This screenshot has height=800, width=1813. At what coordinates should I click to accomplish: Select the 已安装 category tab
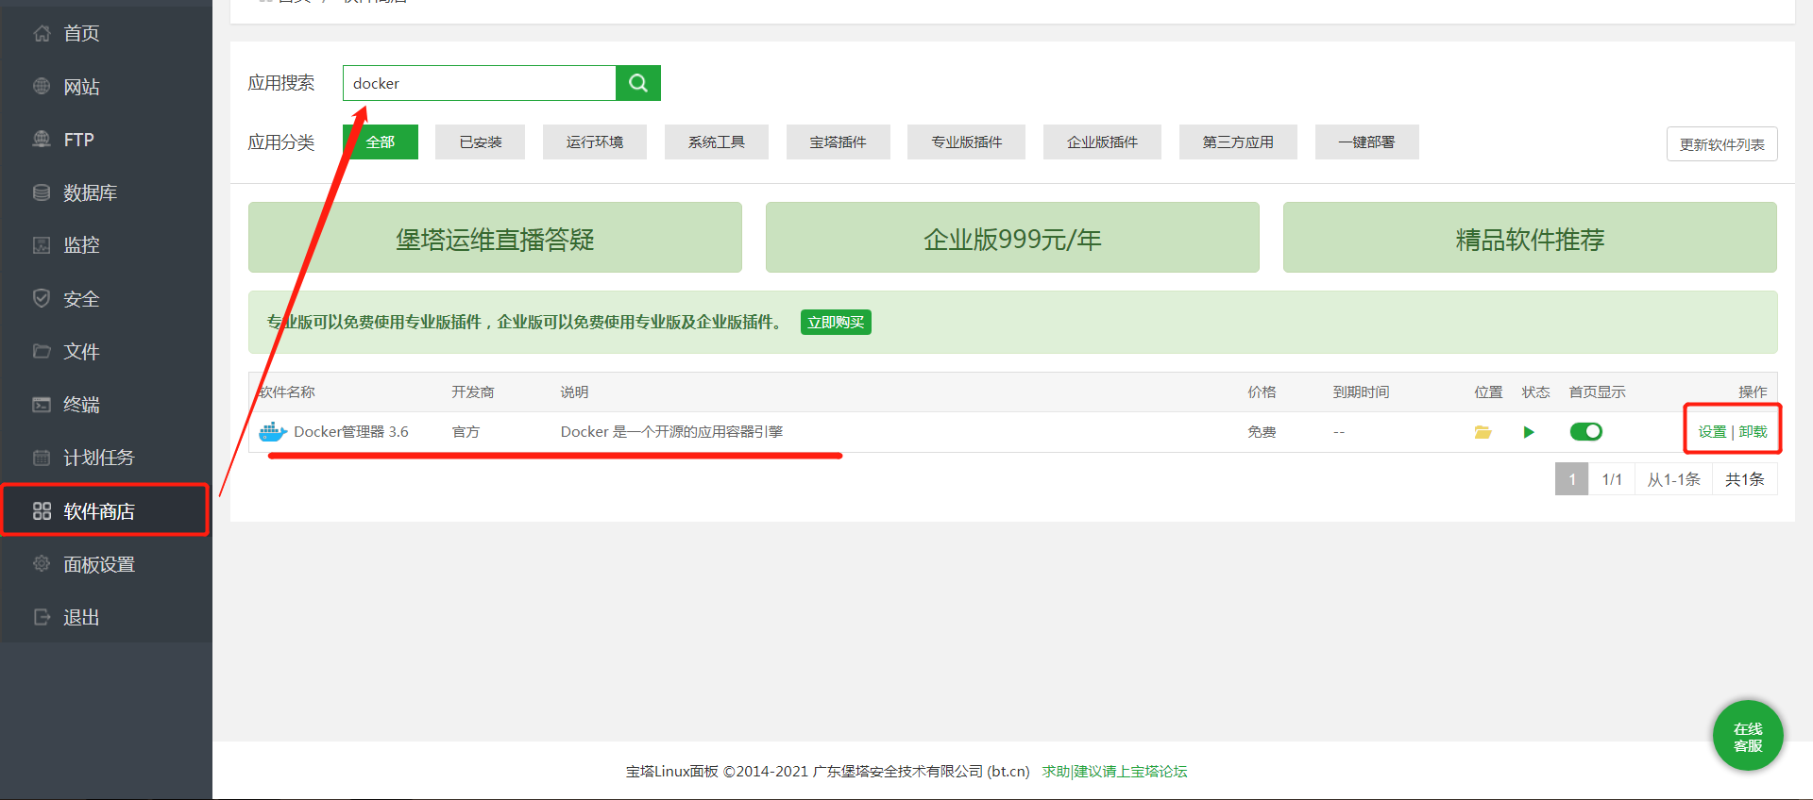click(480, 142)
